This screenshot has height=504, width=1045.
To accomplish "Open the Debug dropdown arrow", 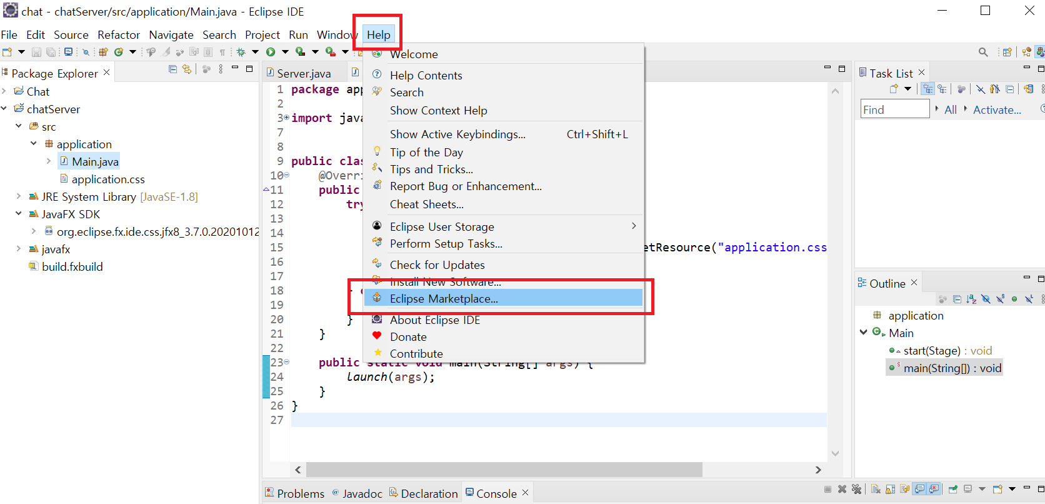I will (255, 52).
